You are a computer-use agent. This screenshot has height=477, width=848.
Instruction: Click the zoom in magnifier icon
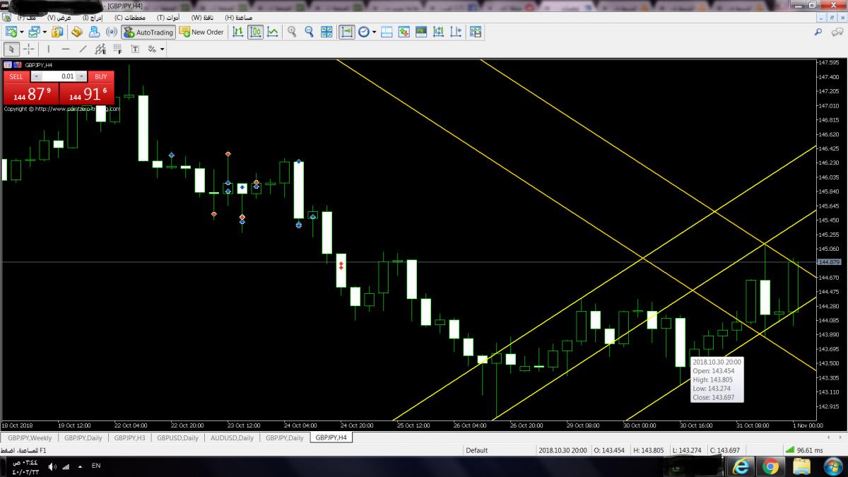click(292, 32)
